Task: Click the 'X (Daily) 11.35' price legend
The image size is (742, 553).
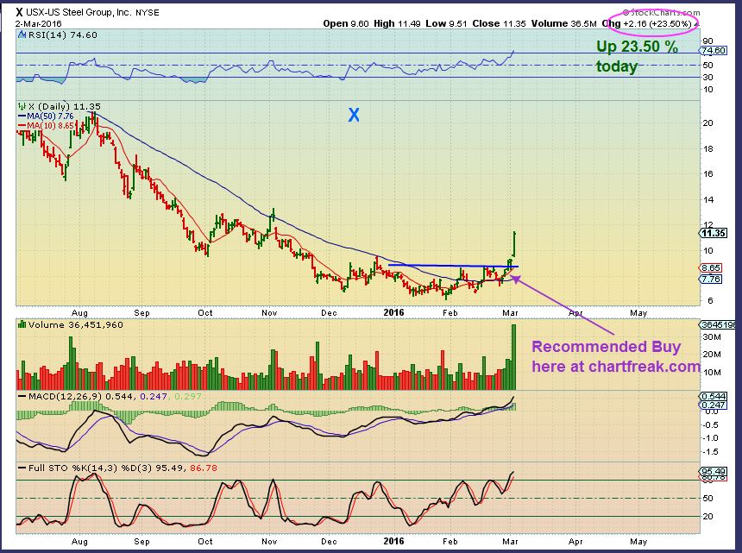Action: click(65, 106)
